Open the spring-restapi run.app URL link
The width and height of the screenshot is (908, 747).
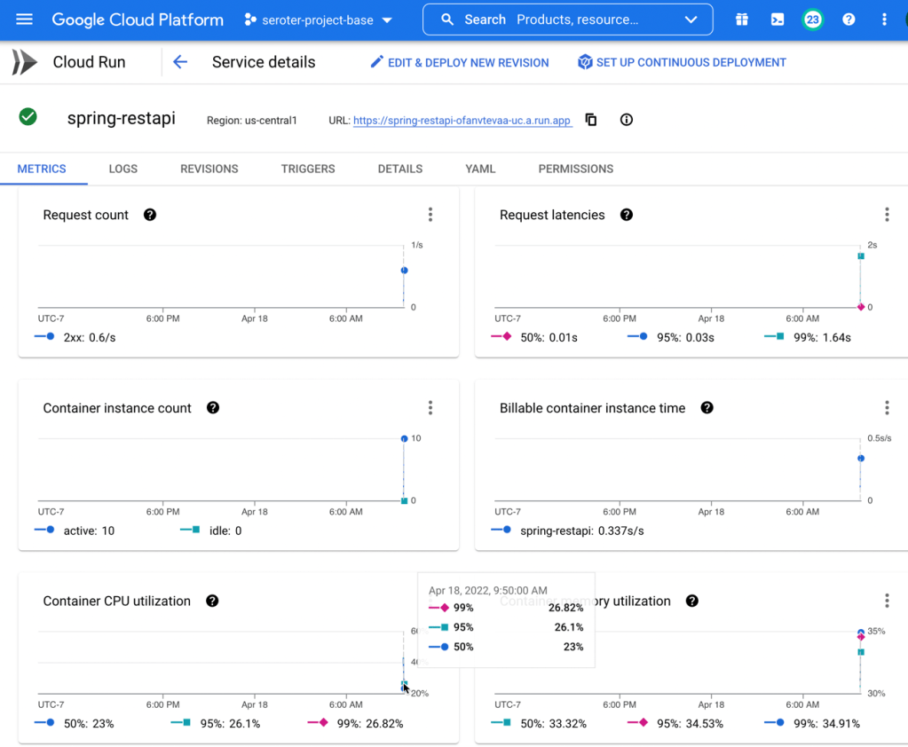[x=462, y=121]
